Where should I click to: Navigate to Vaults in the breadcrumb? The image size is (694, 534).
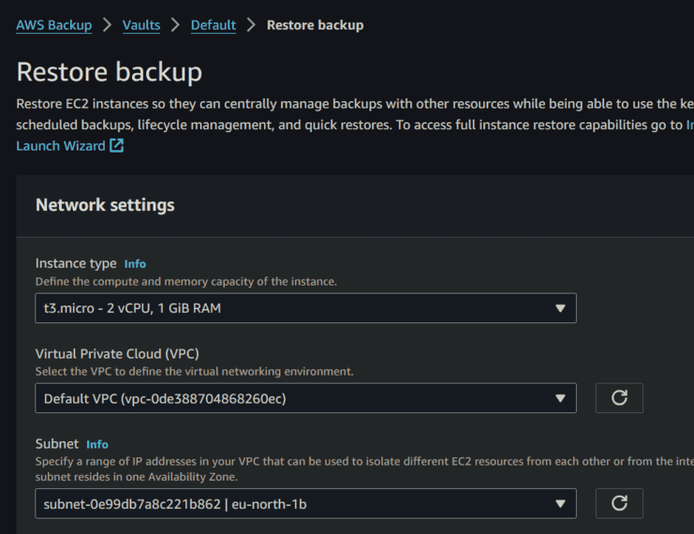(x=141, y=25)
